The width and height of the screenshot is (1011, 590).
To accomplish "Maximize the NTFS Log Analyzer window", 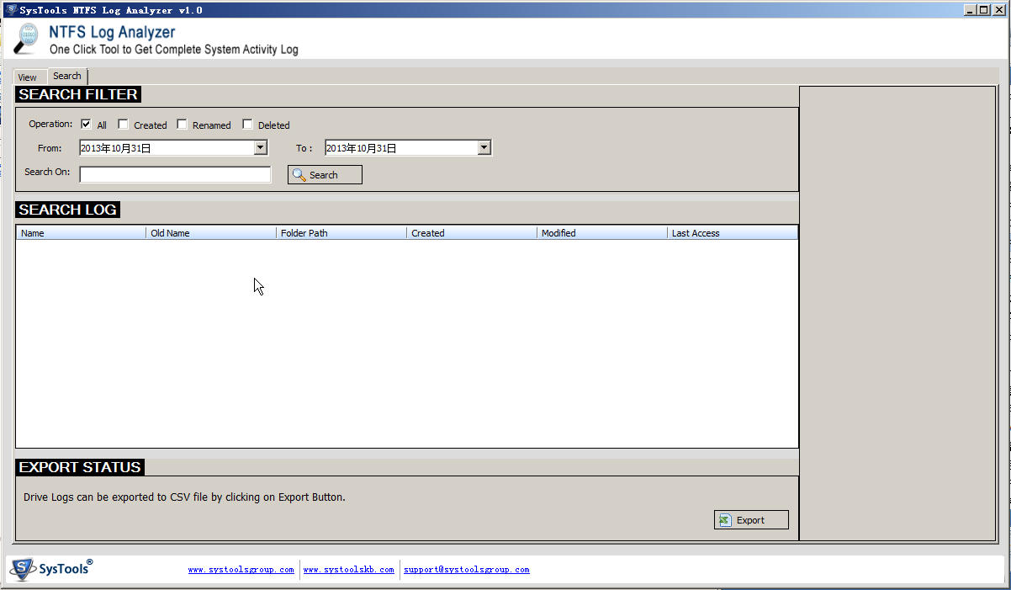I will [x=983, y=10].
